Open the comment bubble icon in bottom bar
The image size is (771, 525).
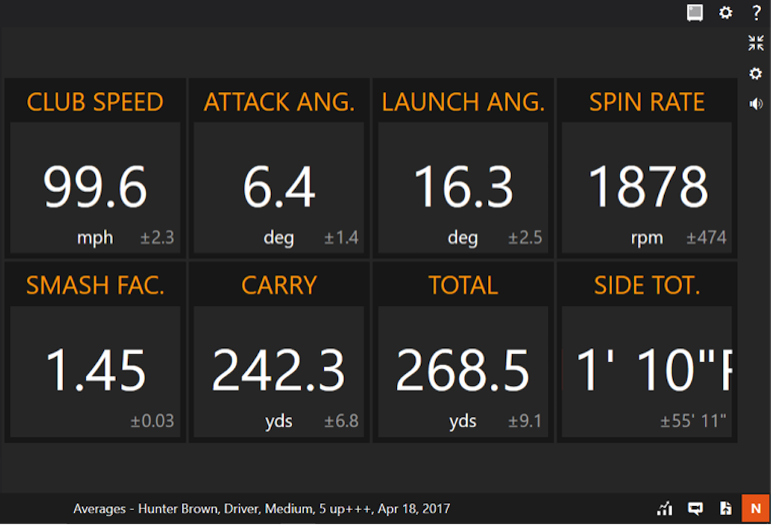click(x=695, y=508)
